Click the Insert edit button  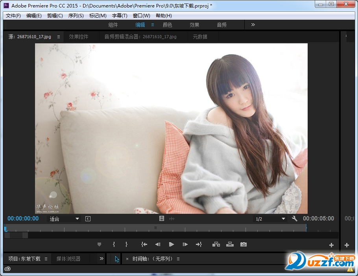click(216, 245)
